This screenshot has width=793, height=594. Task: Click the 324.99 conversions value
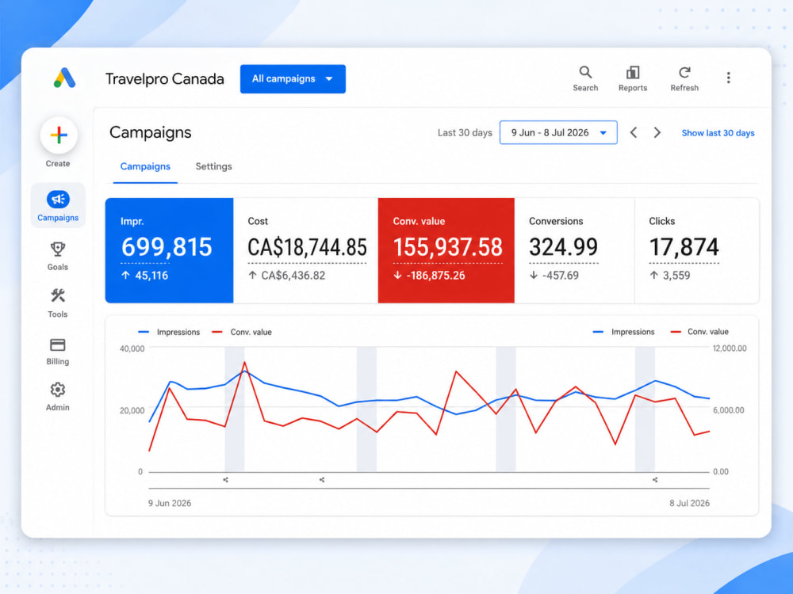[563, 247]
